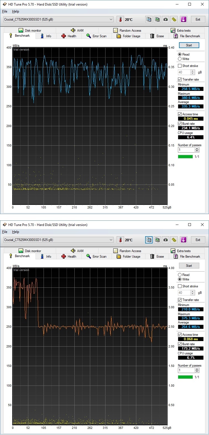
Task: Toggle Burst rate checkbox in top window
Action: pos(180,124)
